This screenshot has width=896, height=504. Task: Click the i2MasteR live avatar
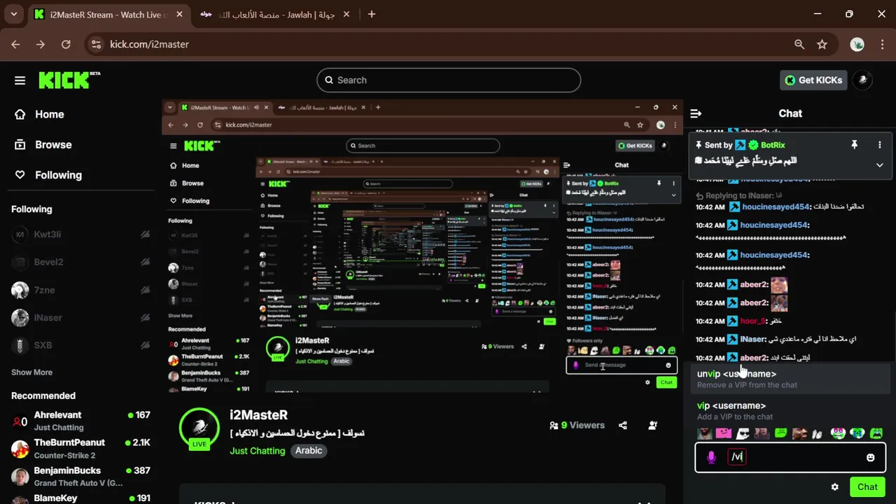pos(199,428)
